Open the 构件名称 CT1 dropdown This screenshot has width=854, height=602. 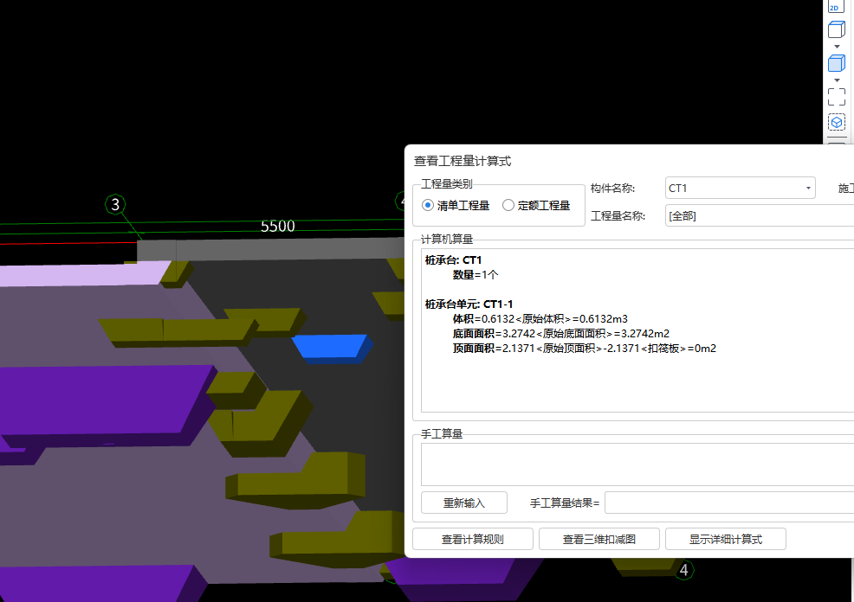pos(807,188)
